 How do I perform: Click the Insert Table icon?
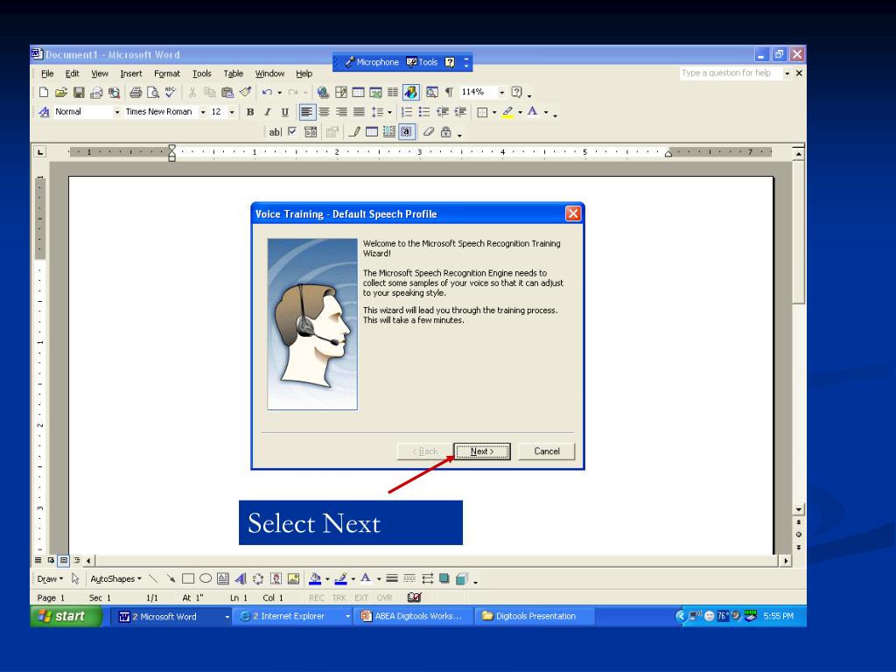coord(358,92)
